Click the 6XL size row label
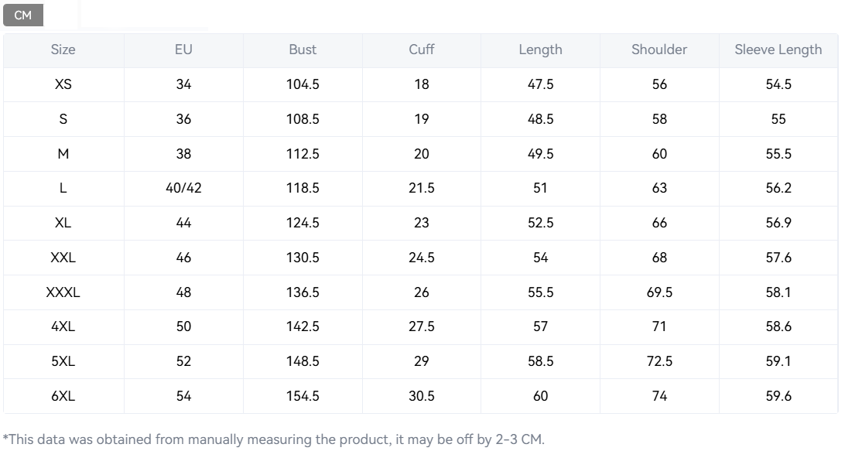Viewport: 845px width, 451px height. (63, 396)
